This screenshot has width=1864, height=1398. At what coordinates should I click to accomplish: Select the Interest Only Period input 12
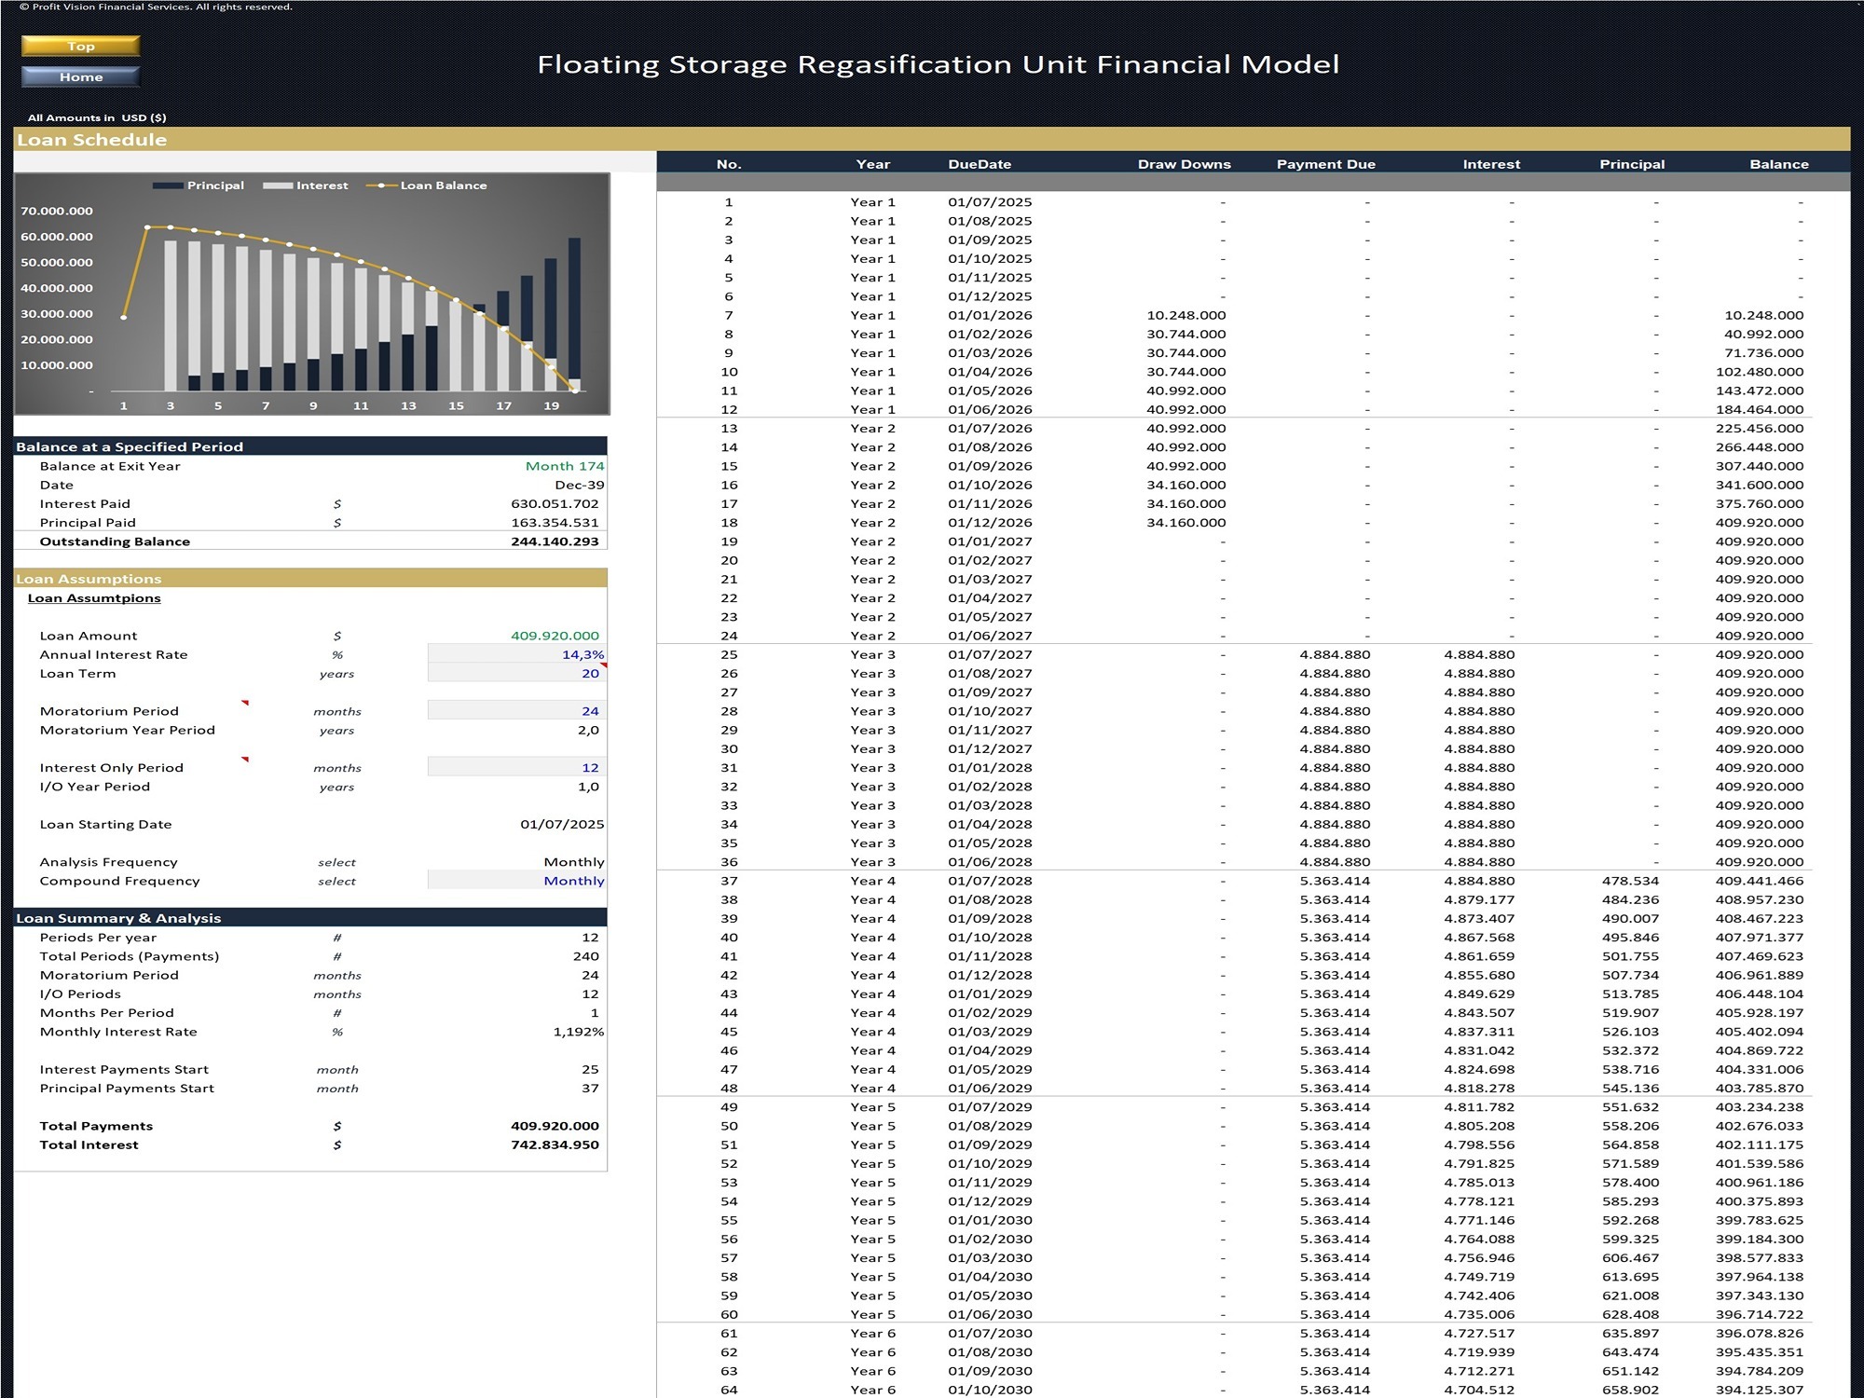click(517, 767)
